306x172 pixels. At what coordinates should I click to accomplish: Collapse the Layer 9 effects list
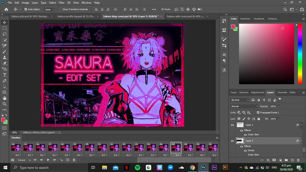(302, 141)
